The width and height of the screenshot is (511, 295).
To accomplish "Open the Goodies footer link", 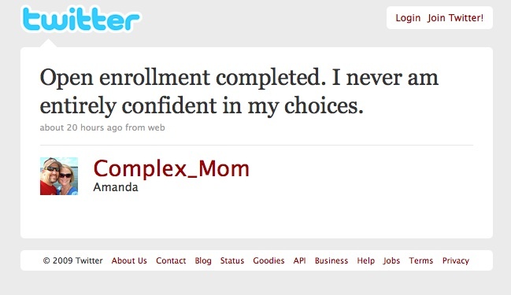I will point(268,260).
